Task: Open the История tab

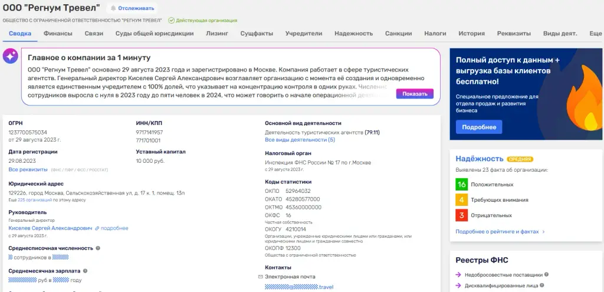Action: (x=471, y=34)
